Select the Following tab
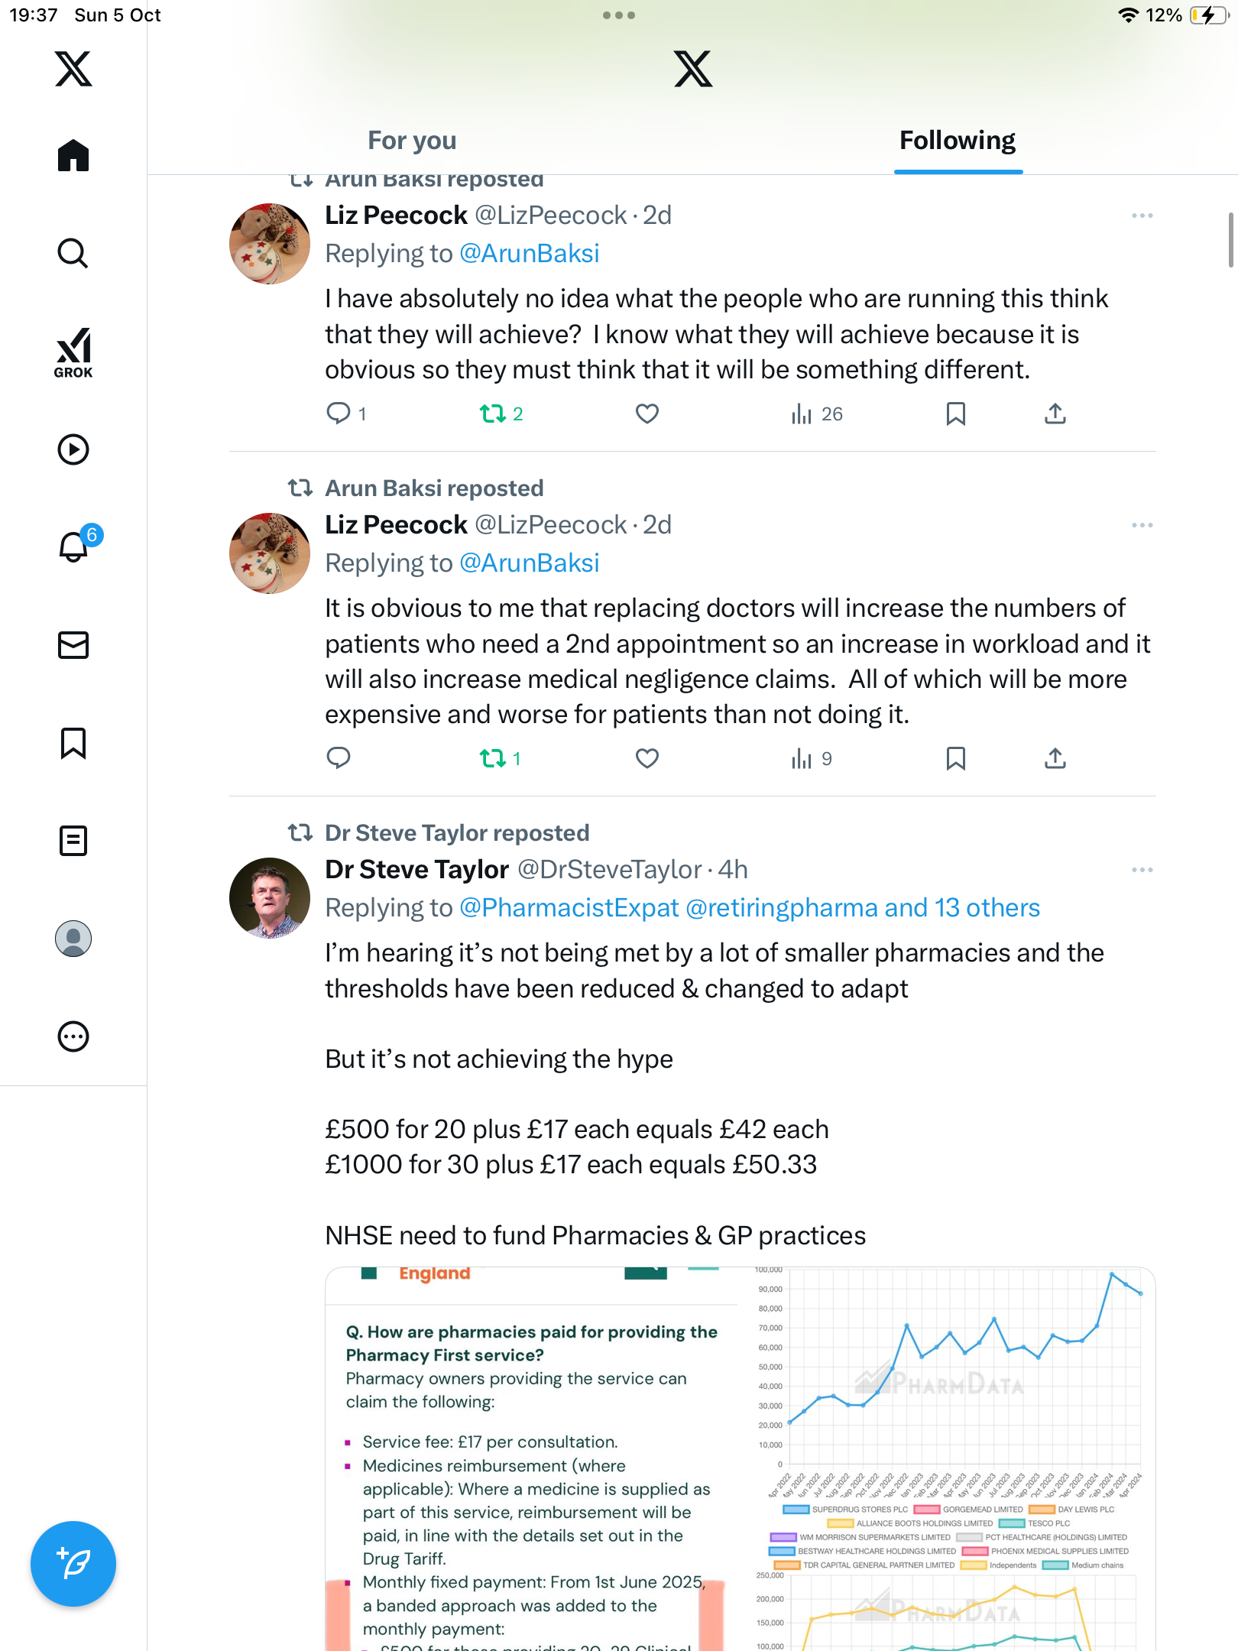 pos(957,141)
